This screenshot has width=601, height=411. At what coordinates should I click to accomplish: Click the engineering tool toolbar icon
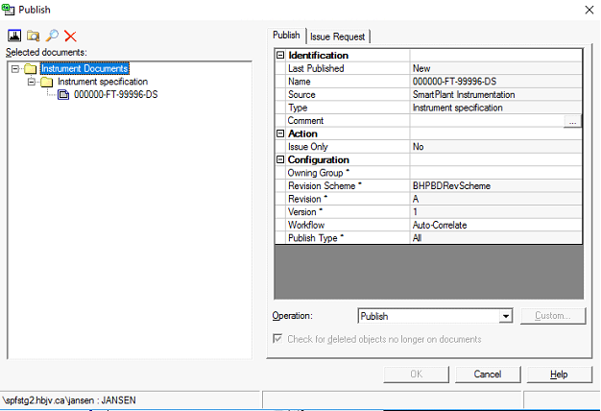pos(13,36)
